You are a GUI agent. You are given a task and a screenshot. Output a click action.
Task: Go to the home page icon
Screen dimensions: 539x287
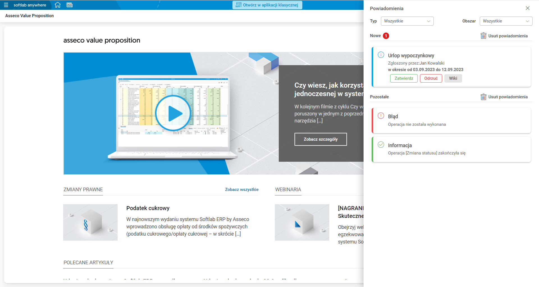click(58, 5)
